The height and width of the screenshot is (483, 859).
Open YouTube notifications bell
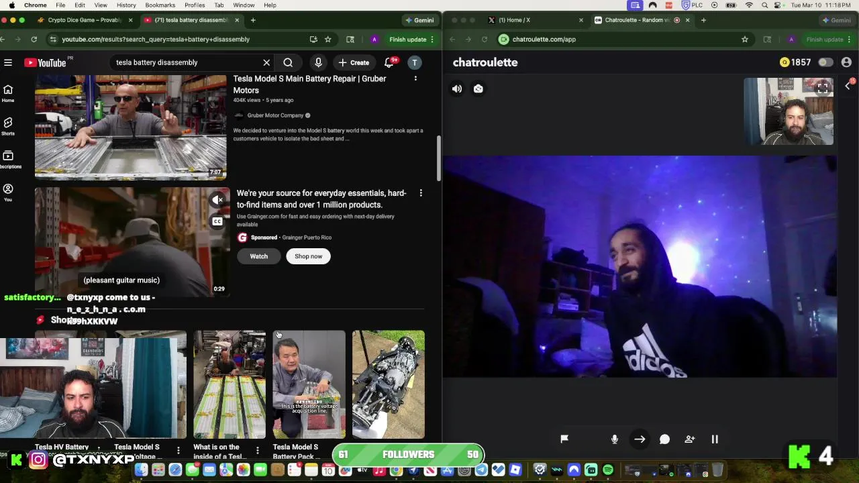click(x=389, y=62)
